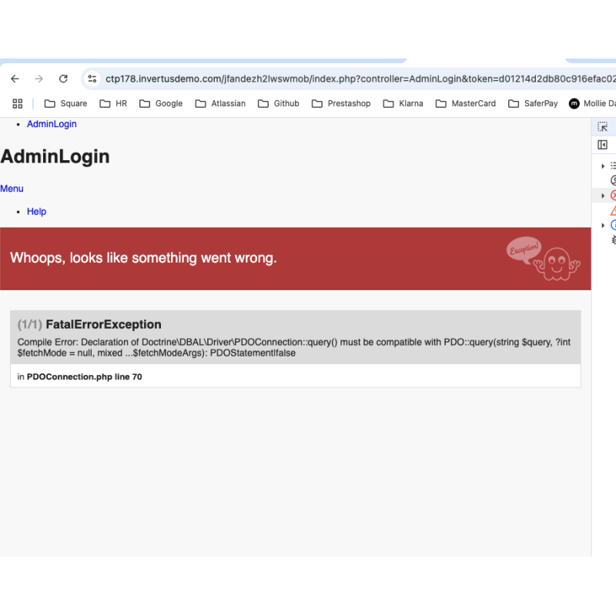Select the red errors filter icon
This screenshot has width=616, height=616.
pyautogui.click(x=614, y=196)
